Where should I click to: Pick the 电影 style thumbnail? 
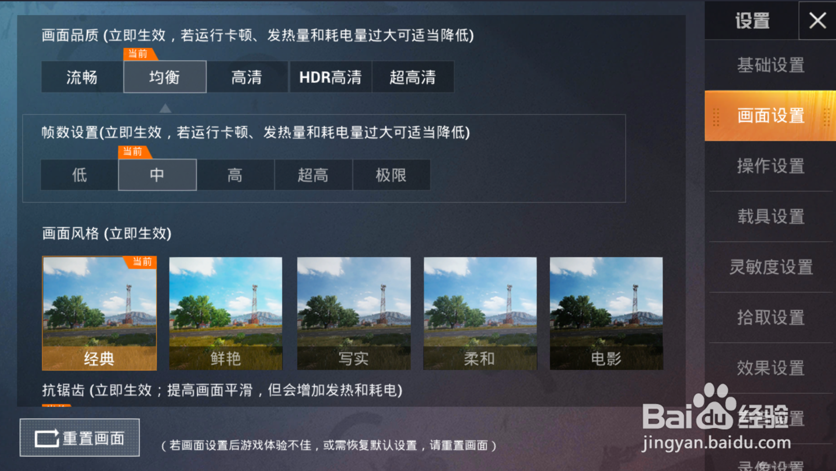point(606,313)
